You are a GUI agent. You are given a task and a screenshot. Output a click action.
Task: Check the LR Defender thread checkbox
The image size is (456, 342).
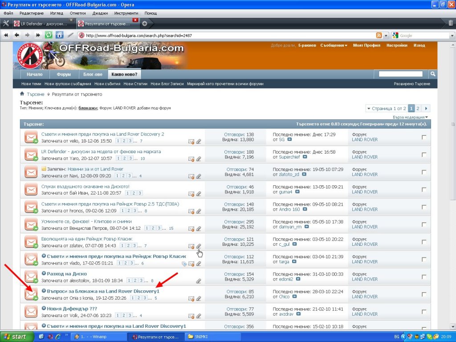(424, 155)
